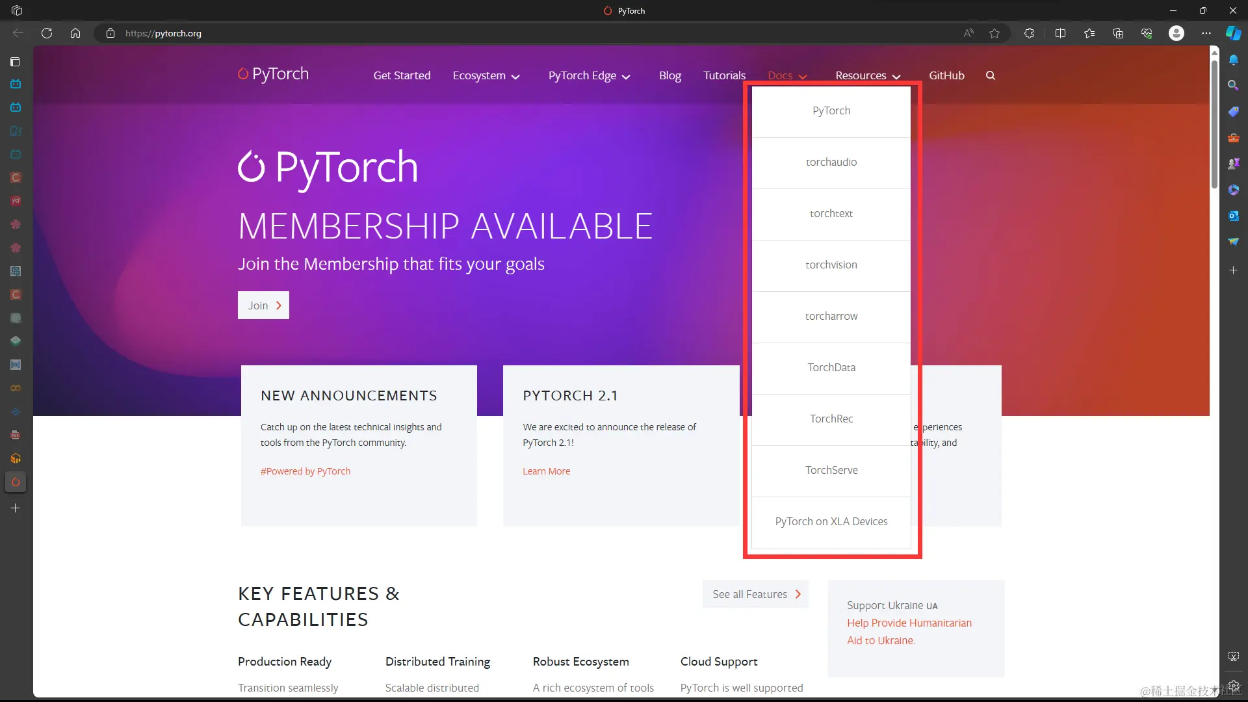Open browser settings and more ellipsis

(1206, 33)
